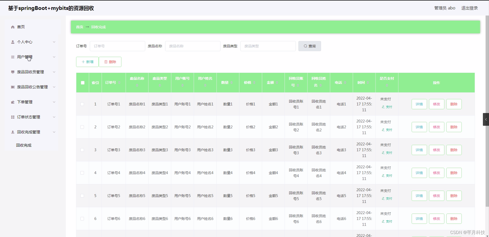Select the 用户管理 list icon
The image size is (489, 237).
(x=12, y=57)
